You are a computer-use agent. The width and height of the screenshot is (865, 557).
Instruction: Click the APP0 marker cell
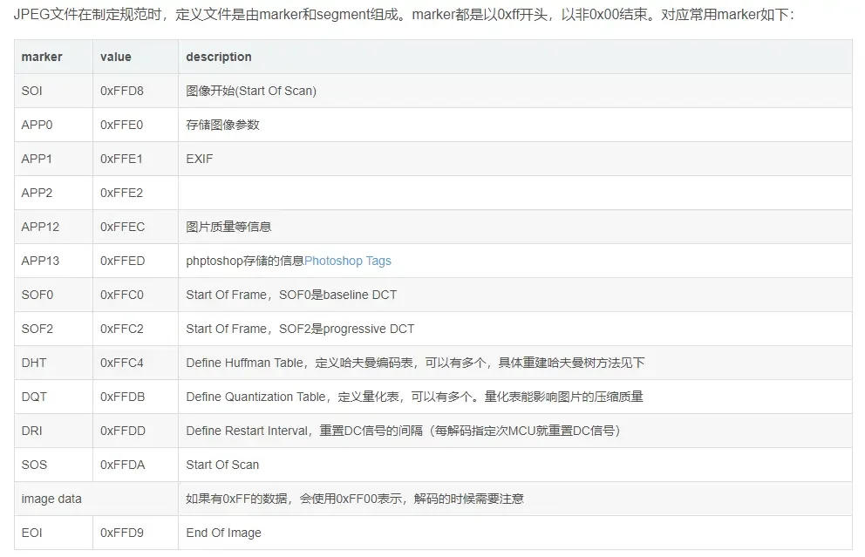53,126
